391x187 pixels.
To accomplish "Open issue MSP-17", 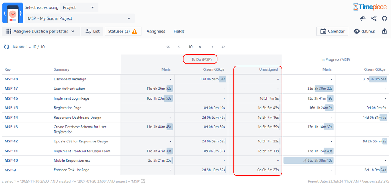I will [x=11, y=89].
